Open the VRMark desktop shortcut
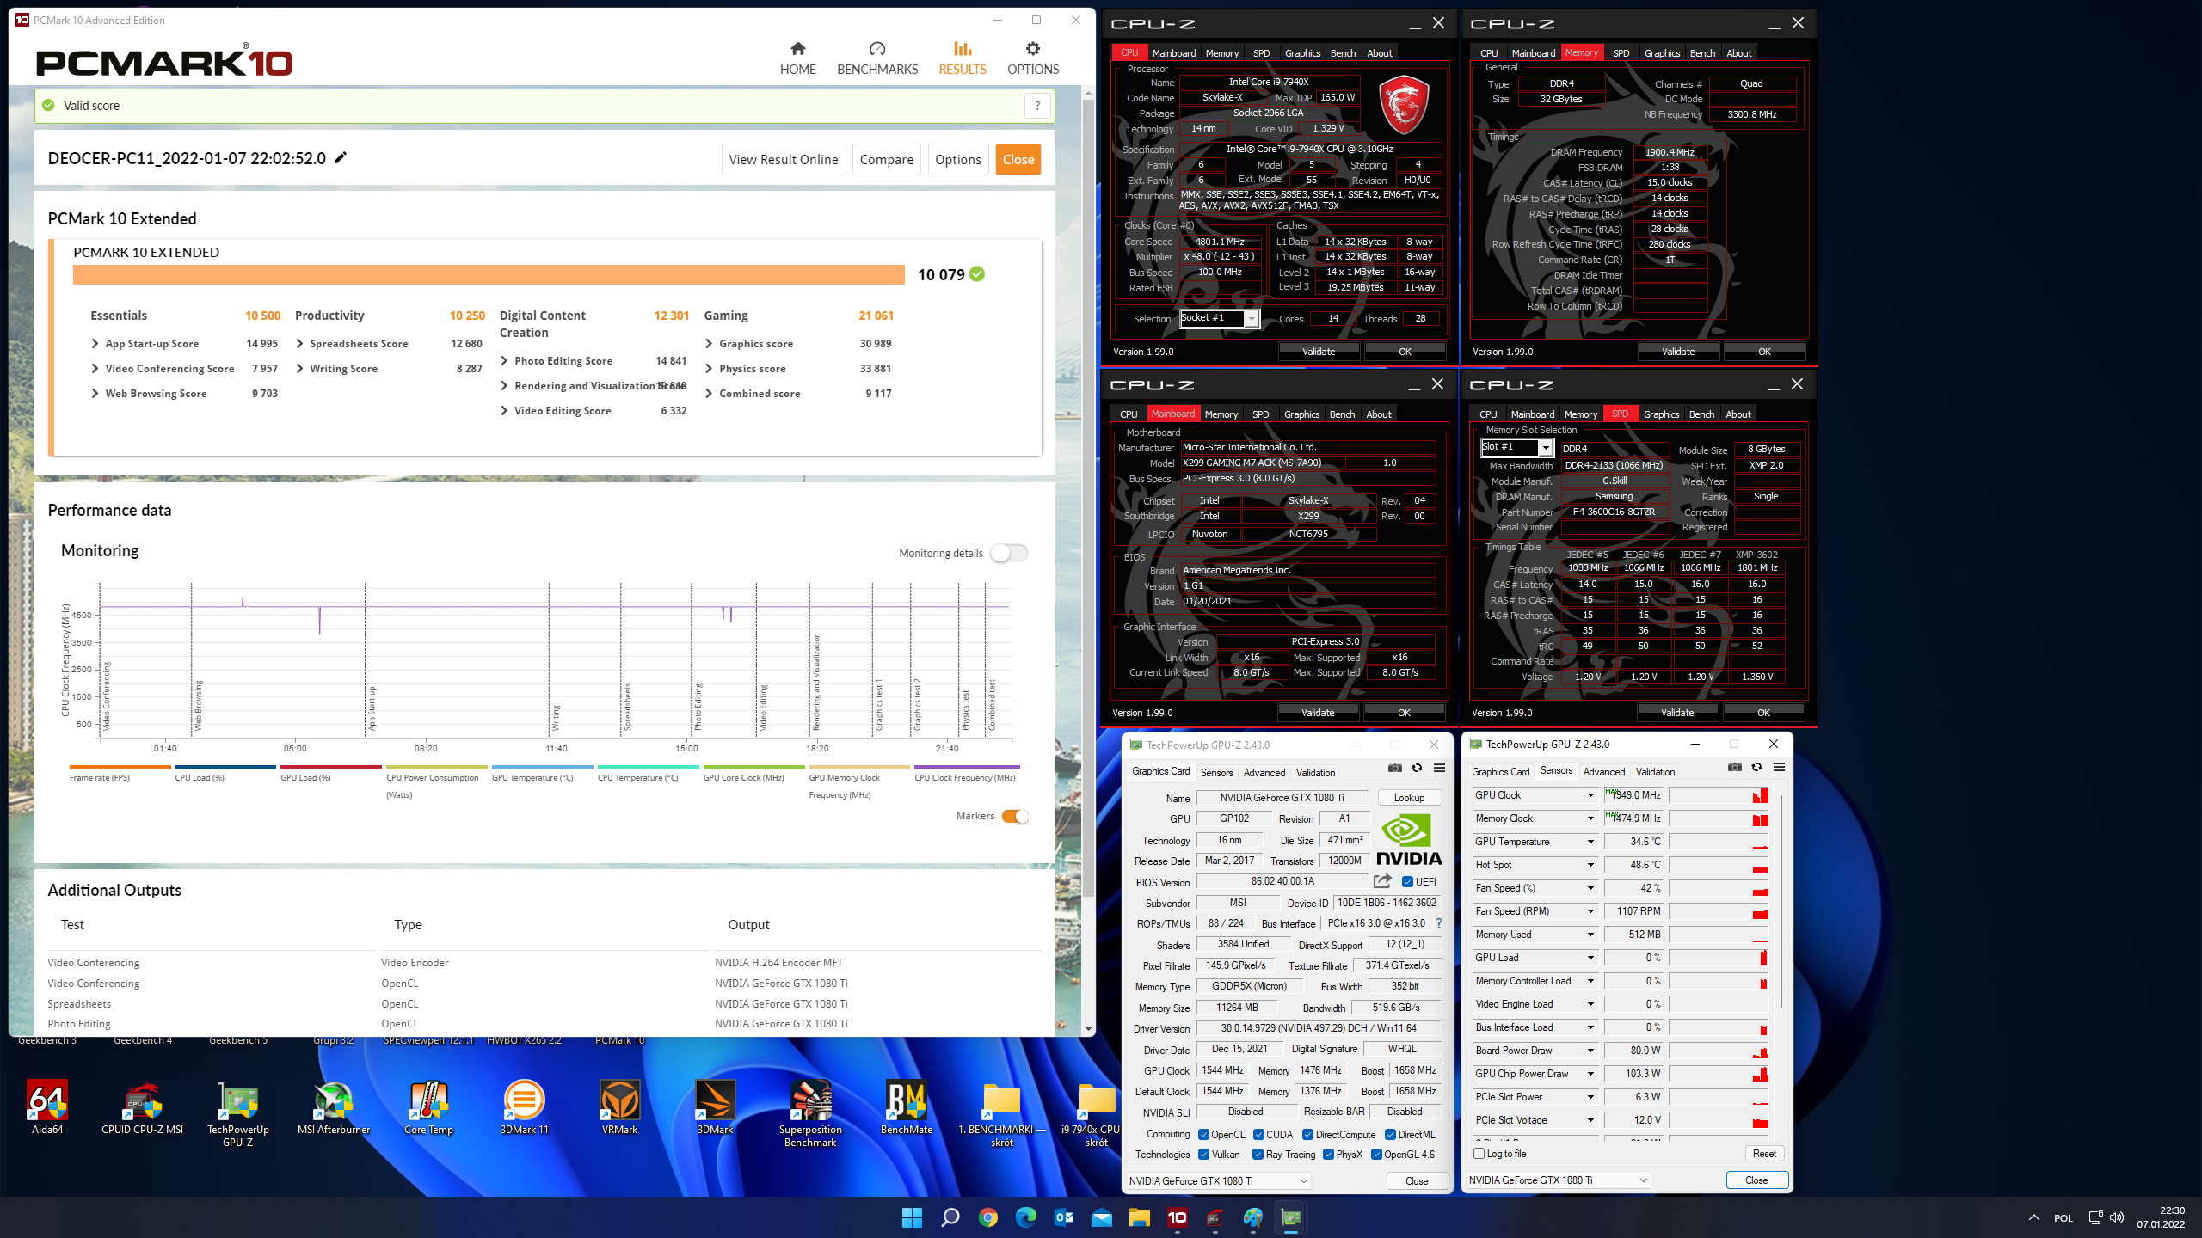Viewport: 2202px width, 1238px height. pyautogui.click(x=619, y=1107)
